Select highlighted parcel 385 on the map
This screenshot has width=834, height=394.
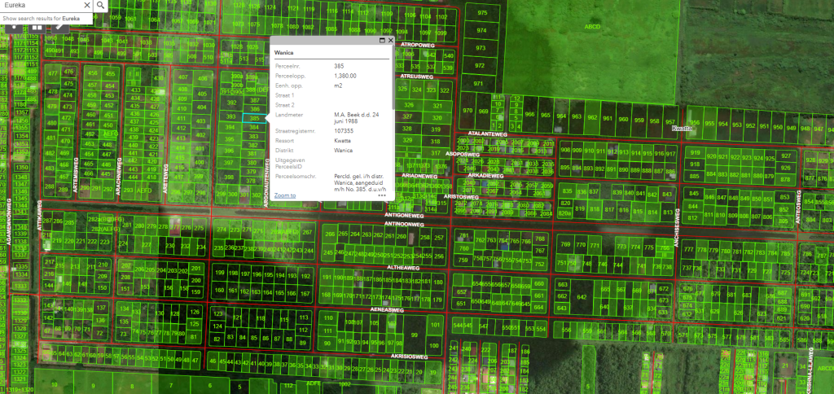pos(255,118)
